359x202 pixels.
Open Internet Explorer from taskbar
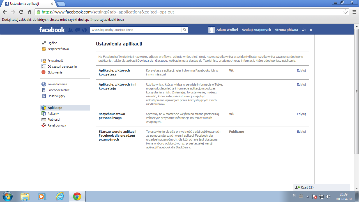click(x=60, y=196)
